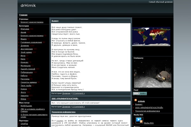Image resolution: width=191 pixels, height=127 pixels.
Task: Open the Kharyaga category
Action: click(x=25, y=29)
